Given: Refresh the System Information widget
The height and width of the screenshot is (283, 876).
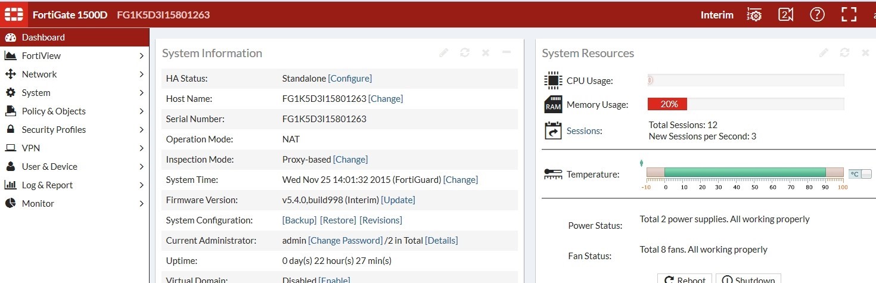Looking at the screenshot, I should point(465,53).
